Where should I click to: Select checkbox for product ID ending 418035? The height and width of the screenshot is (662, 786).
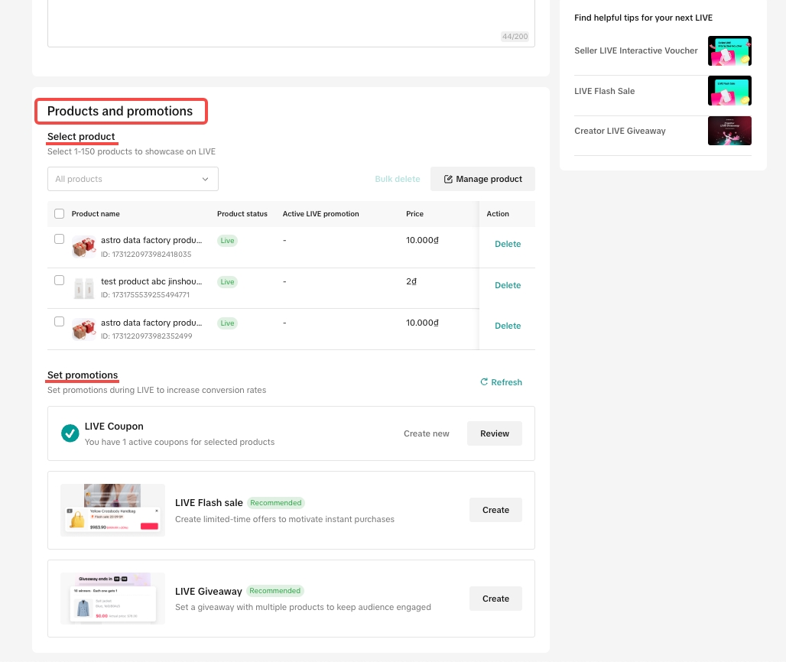click(x=60, y=239)
